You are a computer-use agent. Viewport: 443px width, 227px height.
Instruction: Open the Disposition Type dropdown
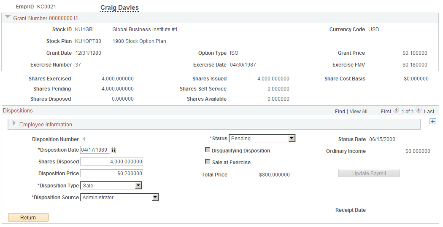tap(111, 186)
